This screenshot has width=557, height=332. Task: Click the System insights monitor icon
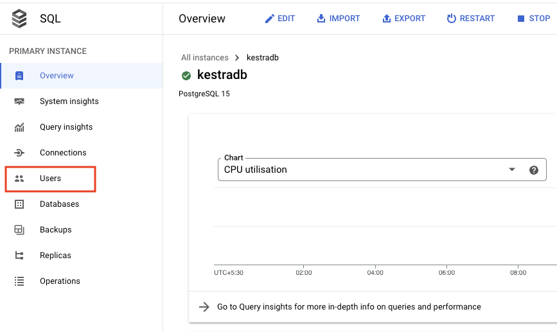click(x=19, y=101)
